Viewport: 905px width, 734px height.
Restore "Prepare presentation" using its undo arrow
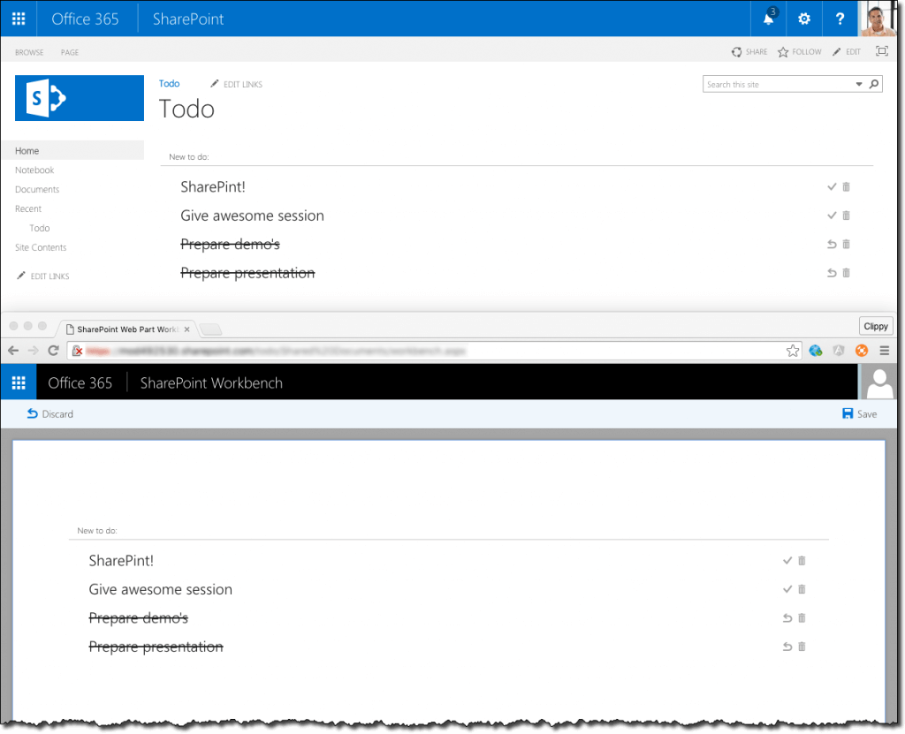point(832,273)
